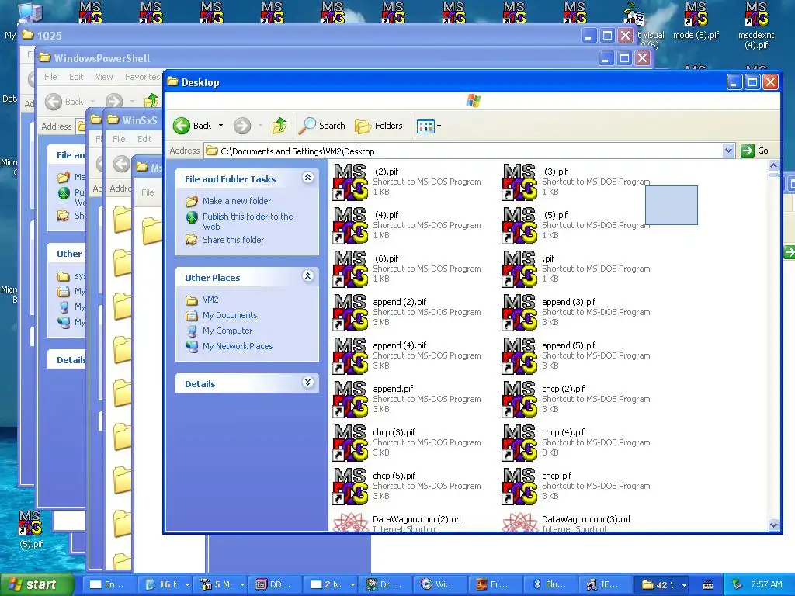The width and height of the screenshot is (795, 596).
Task: Open the DD... taskbar button
Action: (274, 584)
